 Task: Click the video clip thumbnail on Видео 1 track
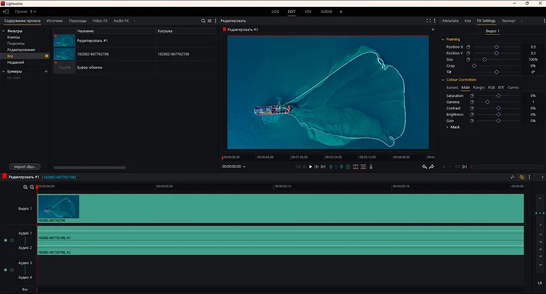coord(59,207)
